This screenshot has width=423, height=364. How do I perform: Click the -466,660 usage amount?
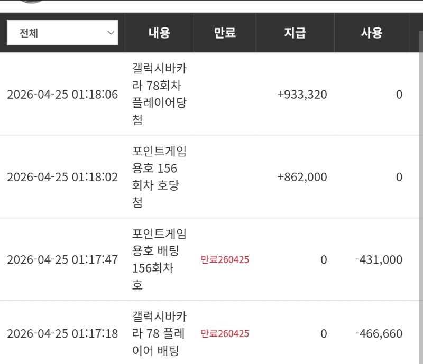(x=379, y=333)
